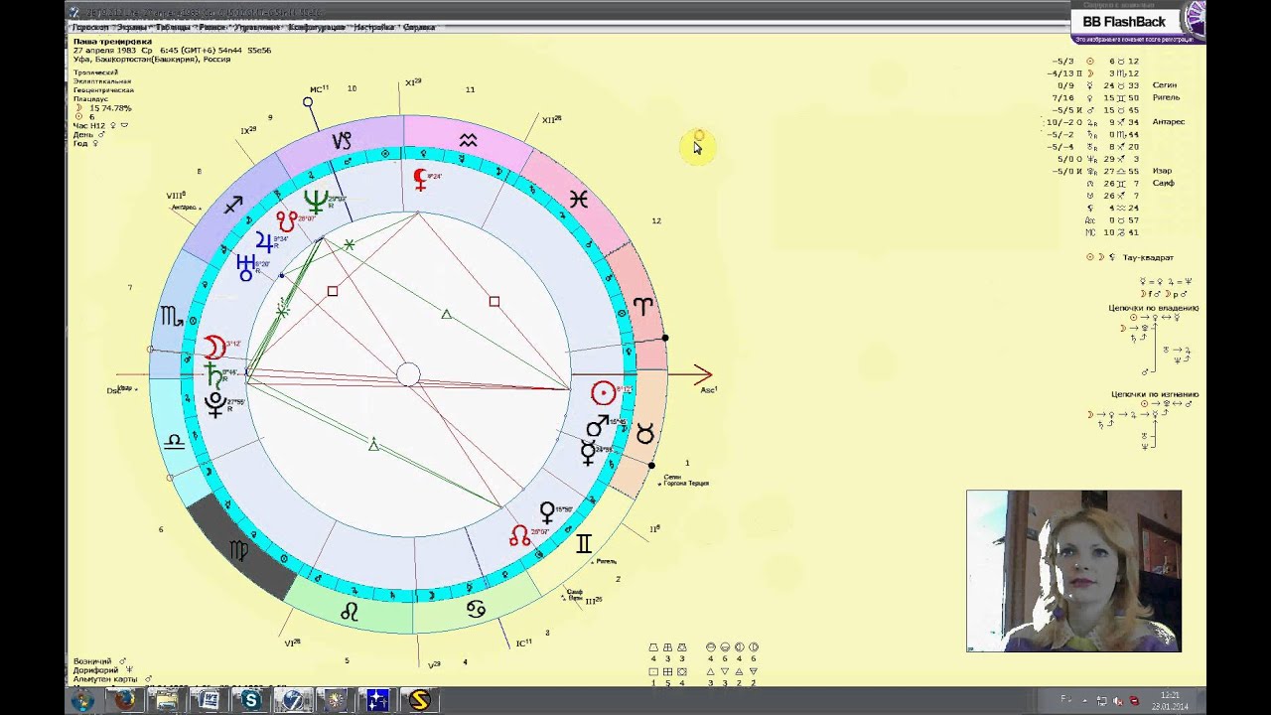Click the Ригель star label in table
This screenshot has width=1271, height=715.
1166,97
